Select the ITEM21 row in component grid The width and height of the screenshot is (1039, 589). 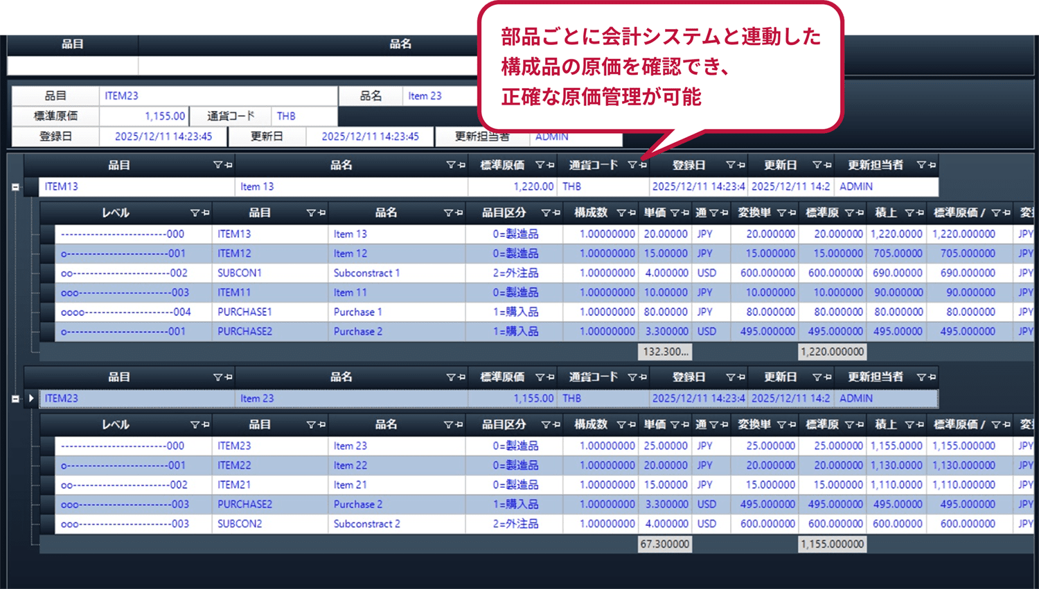233,485
